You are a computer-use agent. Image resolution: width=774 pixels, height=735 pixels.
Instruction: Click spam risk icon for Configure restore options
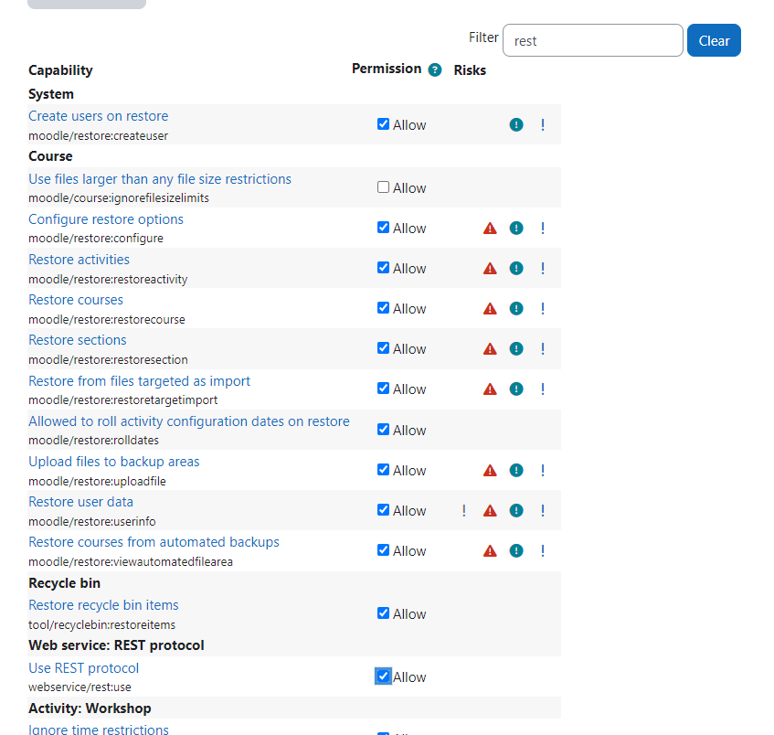coord(543,229)
